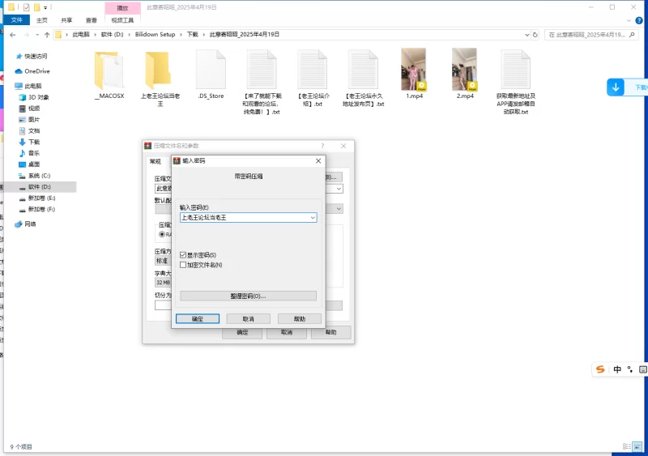Click the 整理密码 button
The image size is (648, 456).
[x=248, y=296]
